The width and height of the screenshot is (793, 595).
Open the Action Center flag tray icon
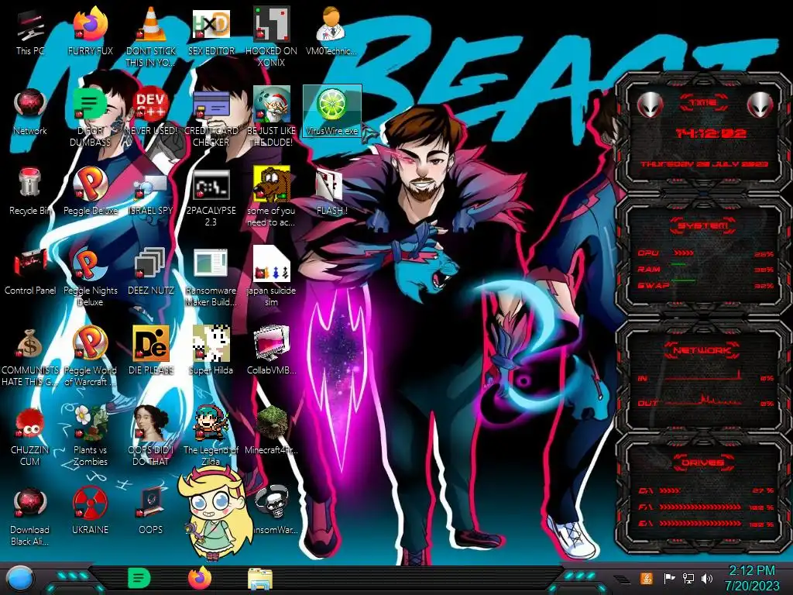pos(669,578)
